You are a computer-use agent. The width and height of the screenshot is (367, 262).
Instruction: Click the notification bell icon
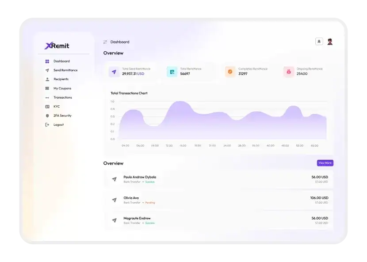(319, 42)
